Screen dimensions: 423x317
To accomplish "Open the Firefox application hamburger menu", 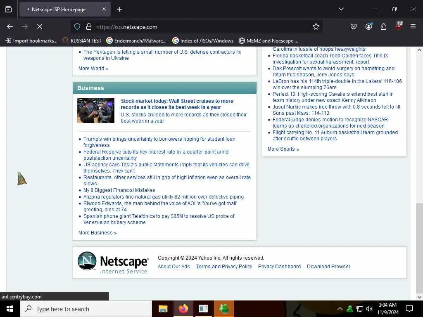I will click(x=413, y=26).
